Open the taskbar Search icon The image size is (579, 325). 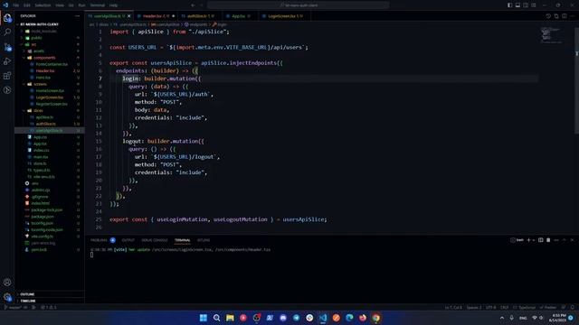[x=216, y=318]
